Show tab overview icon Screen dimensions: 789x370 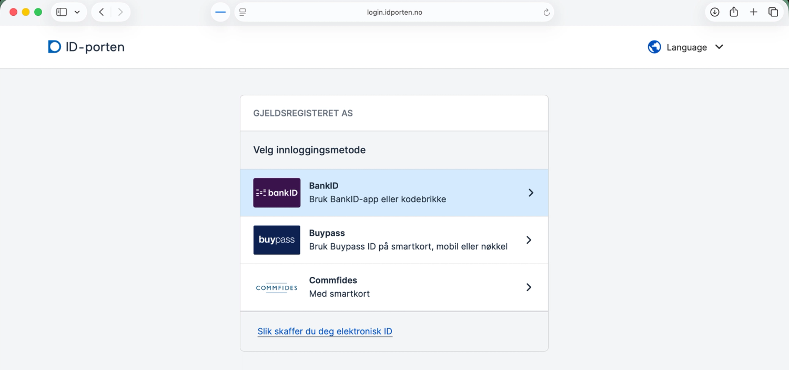pyautogui.click(x=773, y=12)
